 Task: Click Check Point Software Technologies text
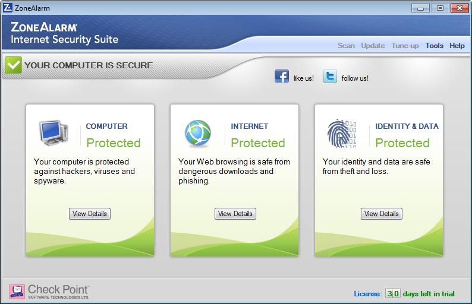59,292
